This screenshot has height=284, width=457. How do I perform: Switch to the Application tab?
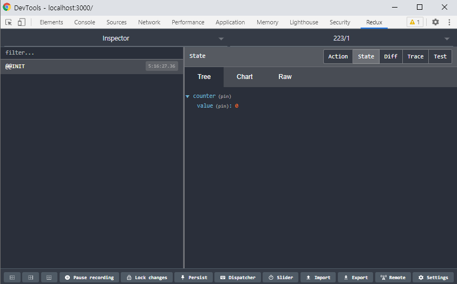[x=230, y=22]
